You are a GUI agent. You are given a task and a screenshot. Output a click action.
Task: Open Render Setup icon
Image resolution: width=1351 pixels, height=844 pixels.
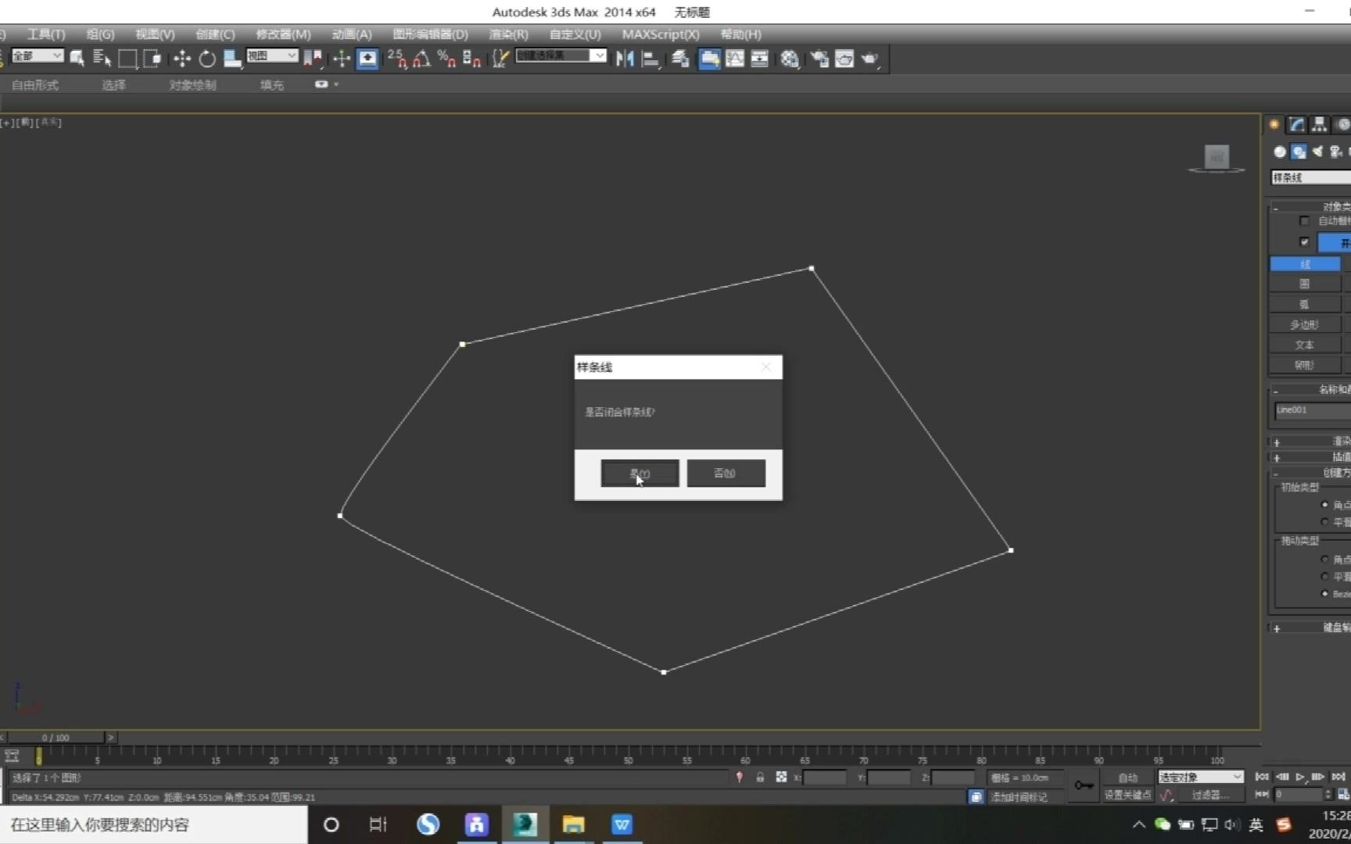(x=819, y=59)
